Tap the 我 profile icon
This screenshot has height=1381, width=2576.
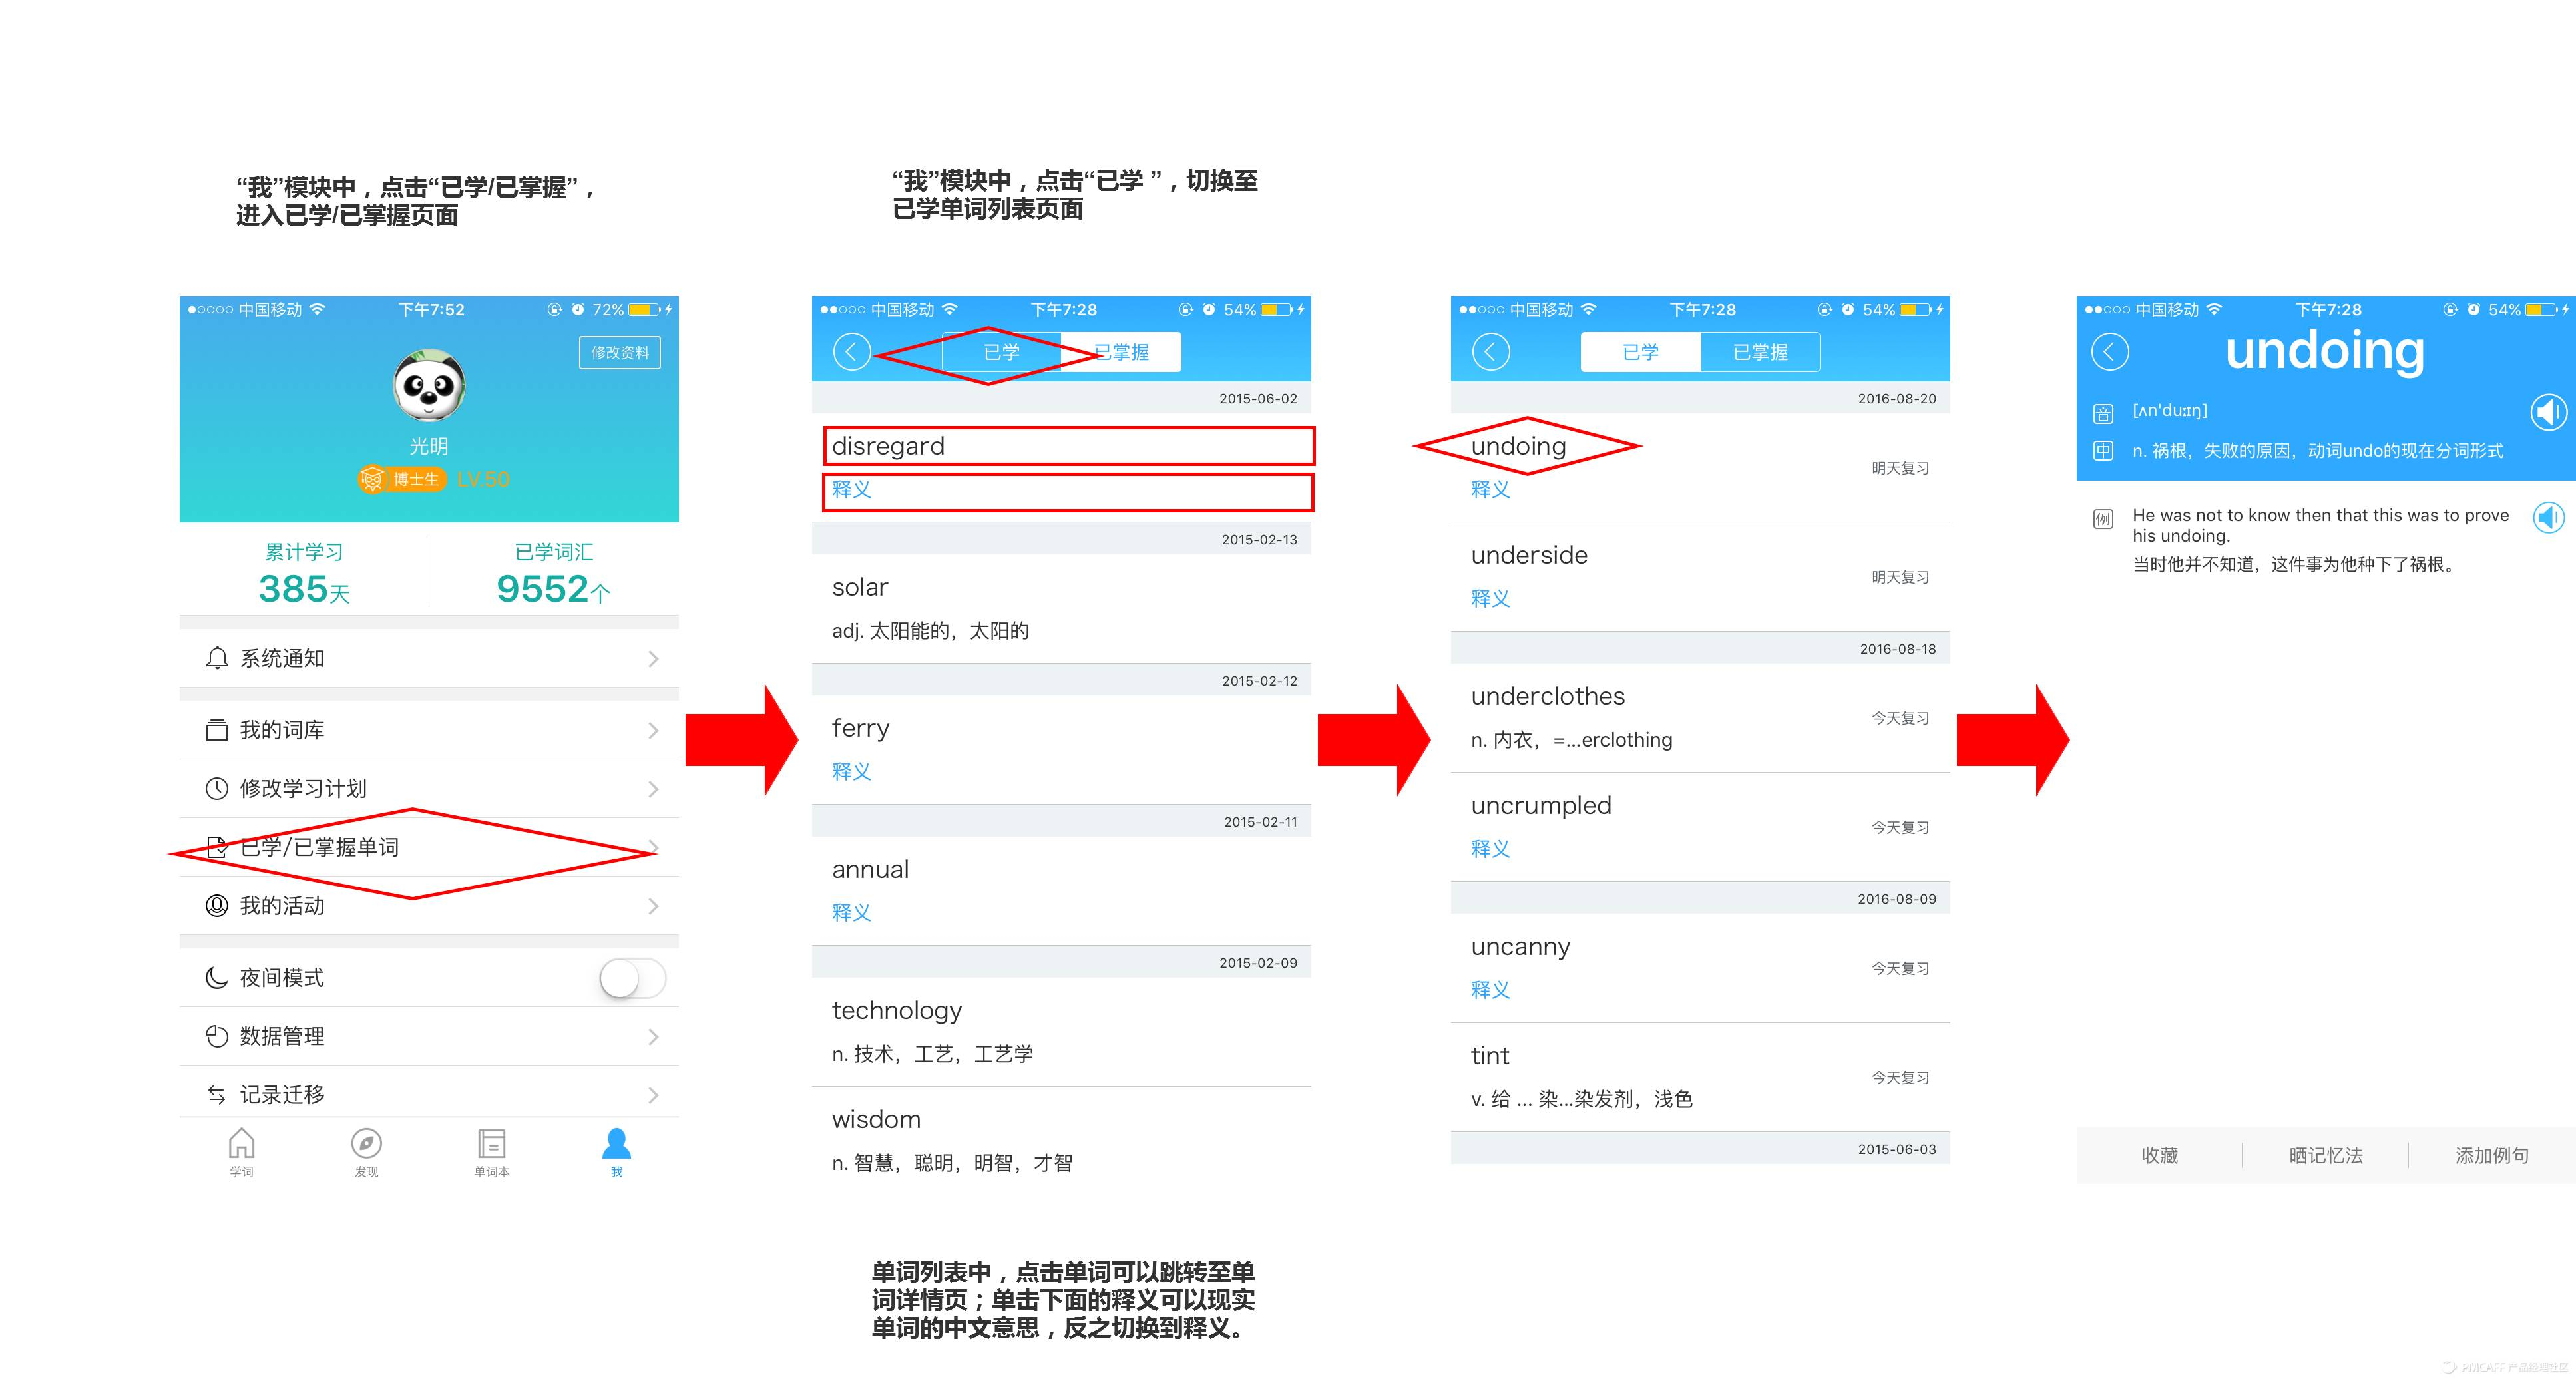[x=616, y=1145]
